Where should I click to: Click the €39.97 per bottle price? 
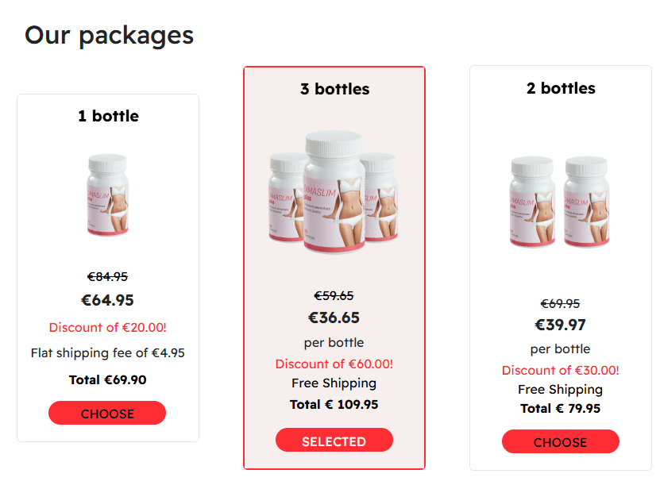coord(560,325)
